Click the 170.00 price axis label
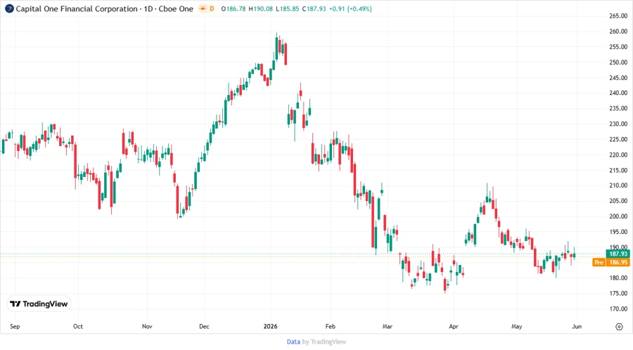The width and height of the screenshot is (633, 350). tap(618, 309)
